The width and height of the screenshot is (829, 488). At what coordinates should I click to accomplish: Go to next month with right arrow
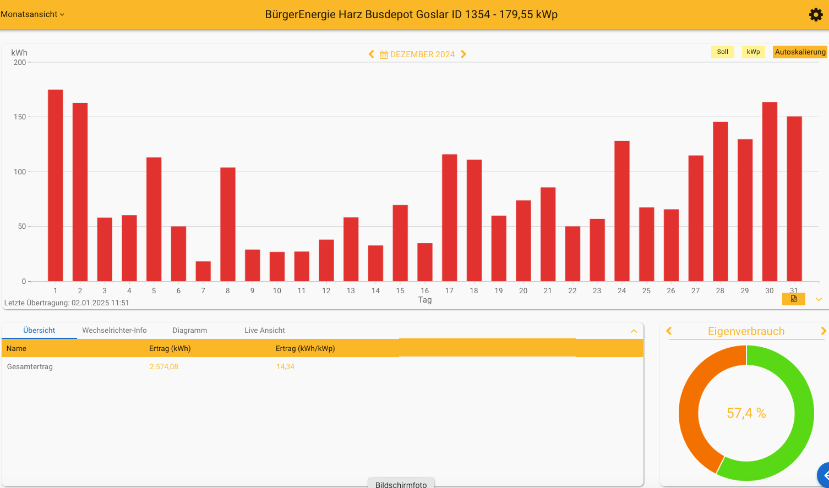tap(463, 54)
